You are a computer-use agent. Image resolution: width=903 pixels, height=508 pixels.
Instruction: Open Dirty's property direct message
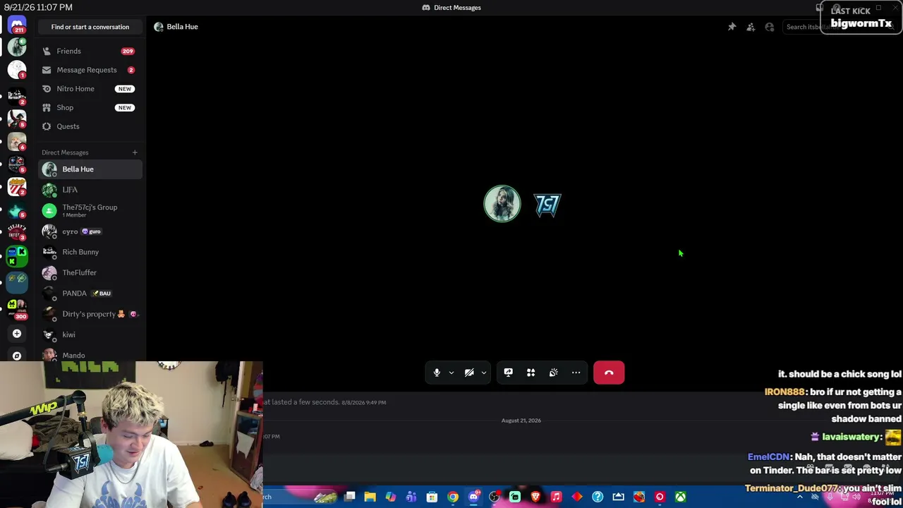click(x=90, y=314)
